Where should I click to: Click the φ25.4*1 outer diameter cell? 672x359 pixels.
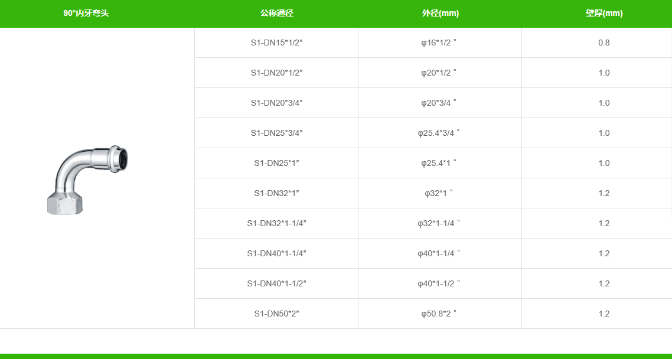tap(439, 163)
